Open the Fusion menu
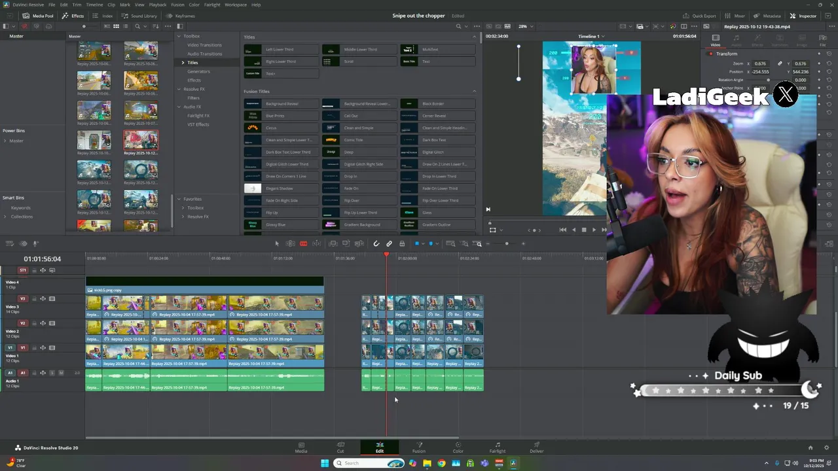The width and height of the screenshot is (838, 471). [x=177, y=5]
